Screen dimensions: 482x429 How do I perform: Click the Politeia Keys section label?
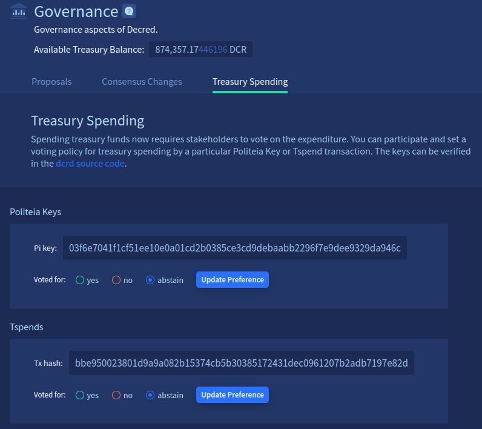point(35,212)
